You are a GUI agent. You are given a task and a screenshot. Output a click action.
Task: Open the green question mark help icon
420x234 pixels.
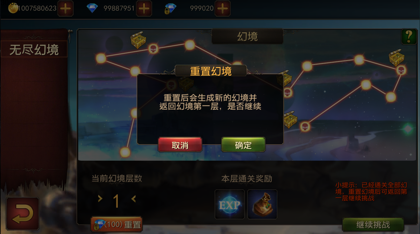pyautogui.click(x=409, y=37)
